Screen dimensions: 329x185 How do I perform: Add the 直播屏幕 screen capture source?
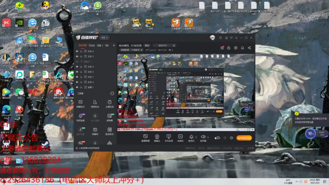pos(145,138)
